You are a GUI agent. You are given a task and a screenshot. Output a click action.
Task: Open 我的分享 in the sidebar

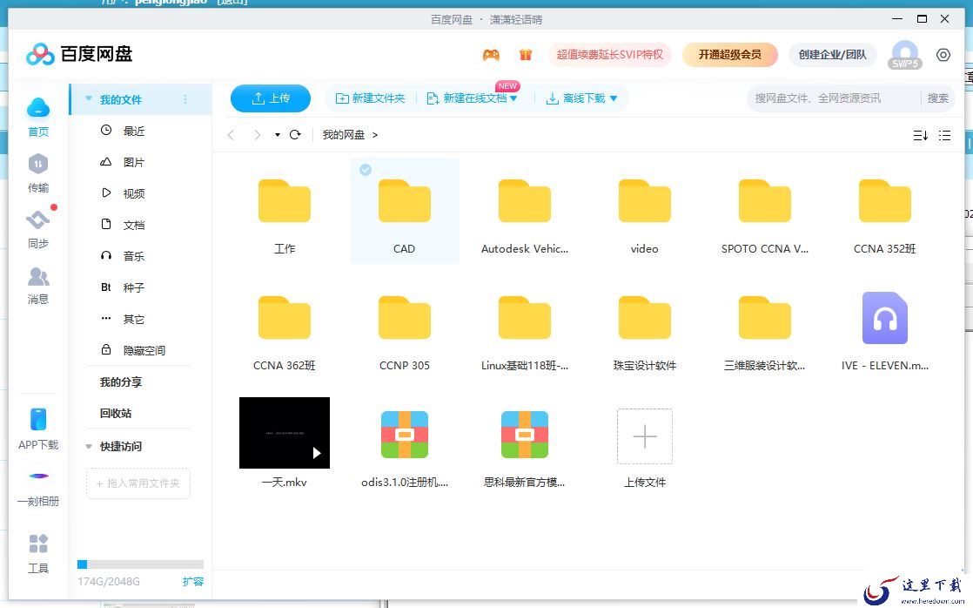pos(121,382)
